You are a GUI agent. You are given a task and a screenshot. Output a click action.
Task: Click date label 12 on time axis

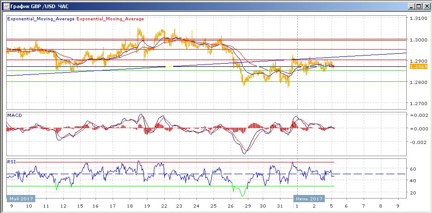(63, 206)
